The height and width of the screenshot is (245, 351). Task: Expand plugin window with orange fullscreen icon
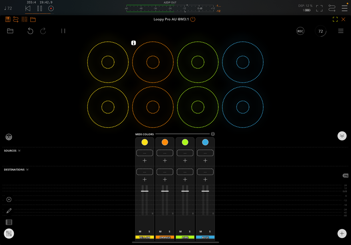point(335,20)
